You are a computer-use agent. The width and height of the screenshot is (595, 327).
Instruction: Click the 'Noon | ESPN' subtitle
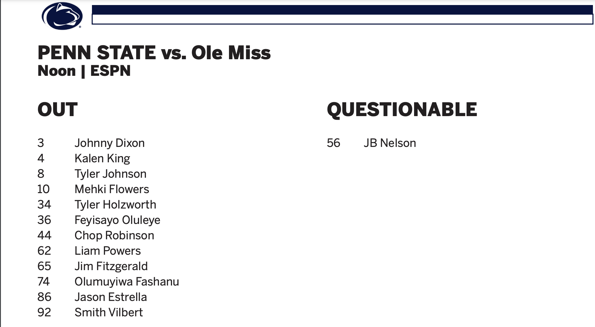tap(84, 71)
